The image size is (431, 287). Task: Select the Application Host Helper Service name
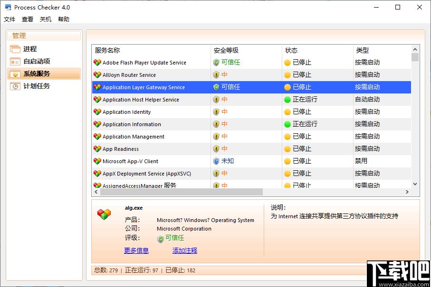141,100
